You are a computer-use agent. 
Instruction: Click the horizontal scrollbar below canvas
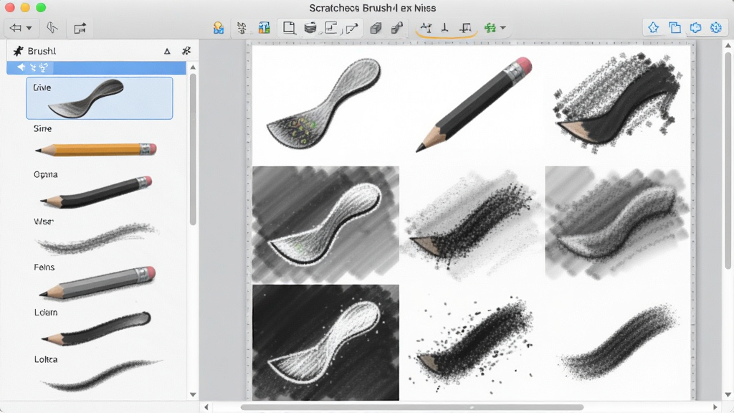coord(412,407)
